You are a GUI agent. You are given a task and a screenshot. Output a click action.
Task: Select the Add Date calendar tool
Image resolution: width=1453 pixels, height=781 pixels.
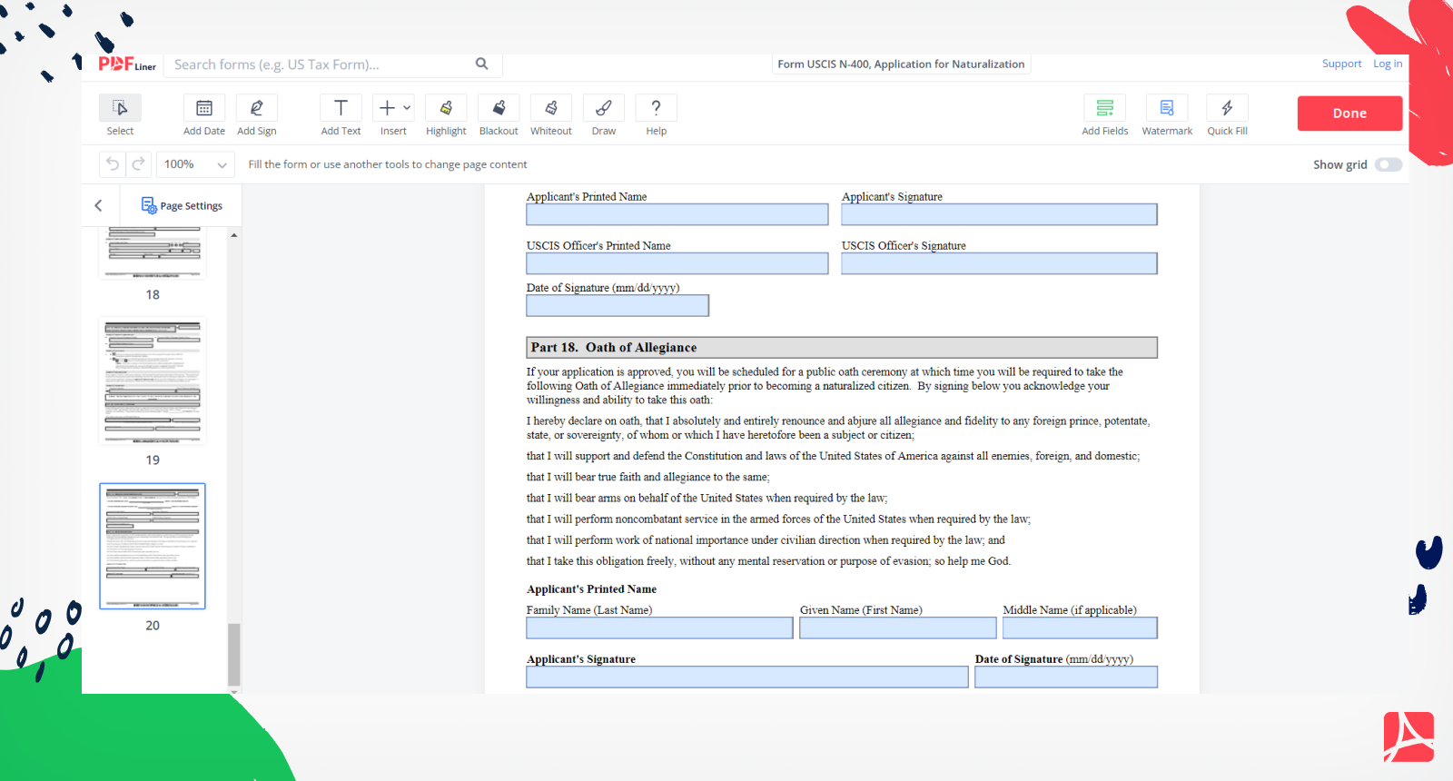tap(204, 109)
